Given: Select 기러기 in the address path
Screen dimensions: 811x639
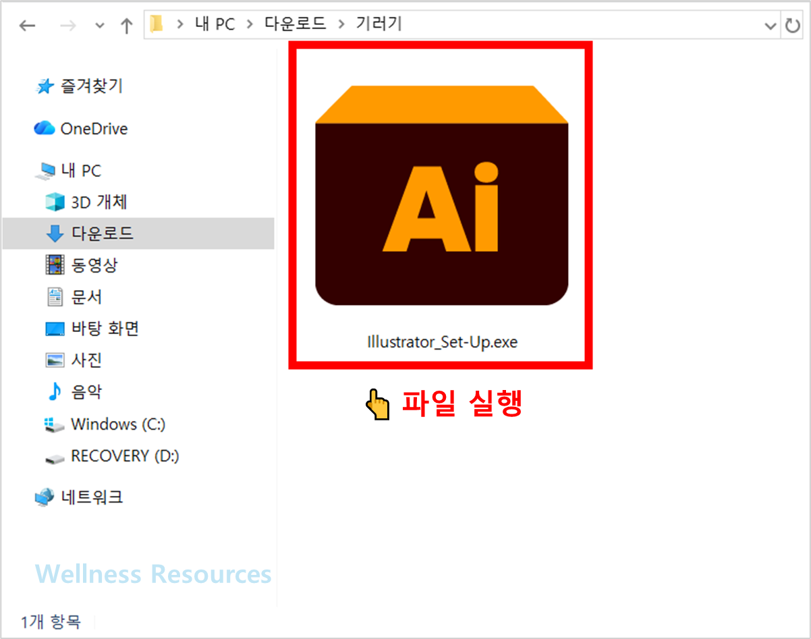Looking at the screenshot, I should click(x=379, y=25).
